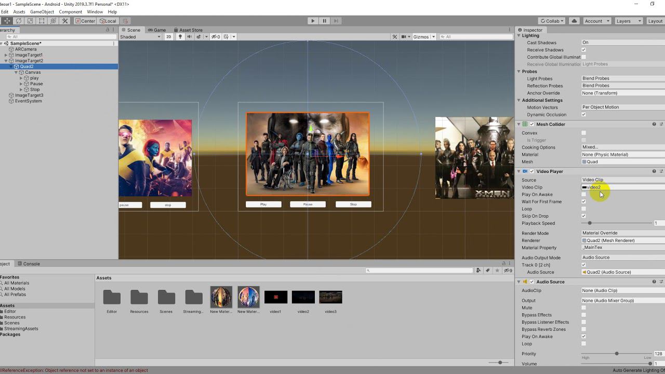
Task: Enable Audio Source Mute checkbox
Action: [583, 308]
